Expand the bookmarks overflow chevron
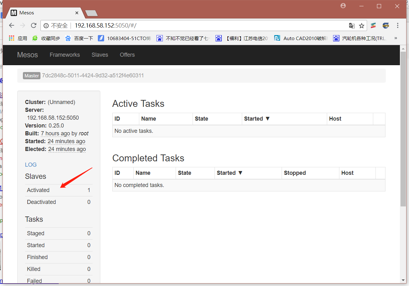The width and height of the screenshot is (409, 286). (396, 38)
